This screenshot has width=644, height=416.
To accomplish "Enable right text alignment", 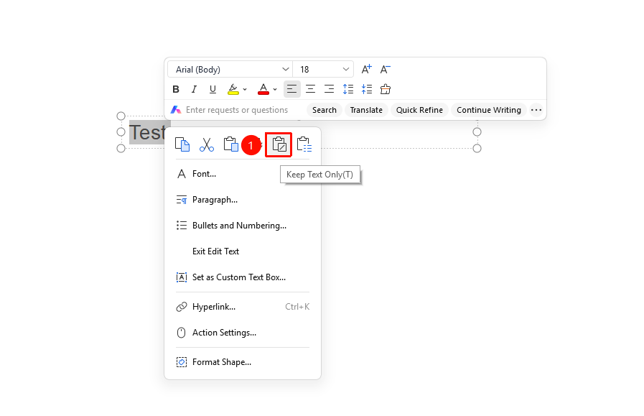I will [x=329, y=89].
